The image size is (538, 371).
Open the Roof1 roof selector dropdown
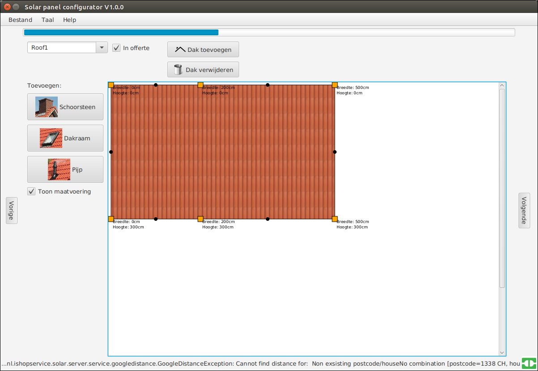click(x=68, y=48)
